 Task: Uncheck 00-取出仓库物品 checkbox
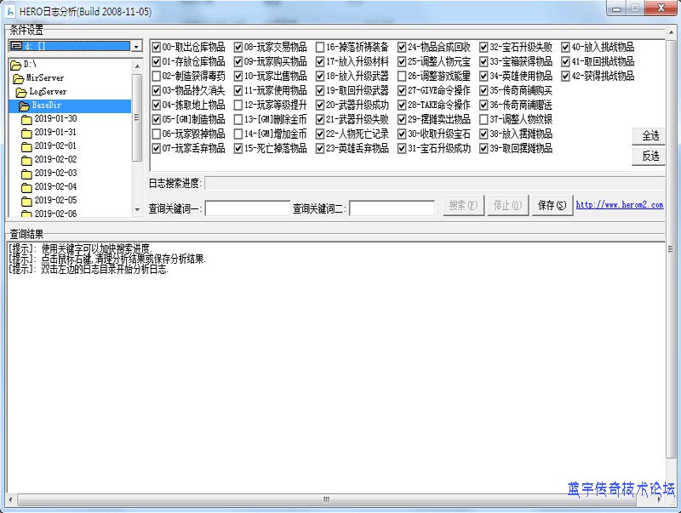(x=157, y=48)
